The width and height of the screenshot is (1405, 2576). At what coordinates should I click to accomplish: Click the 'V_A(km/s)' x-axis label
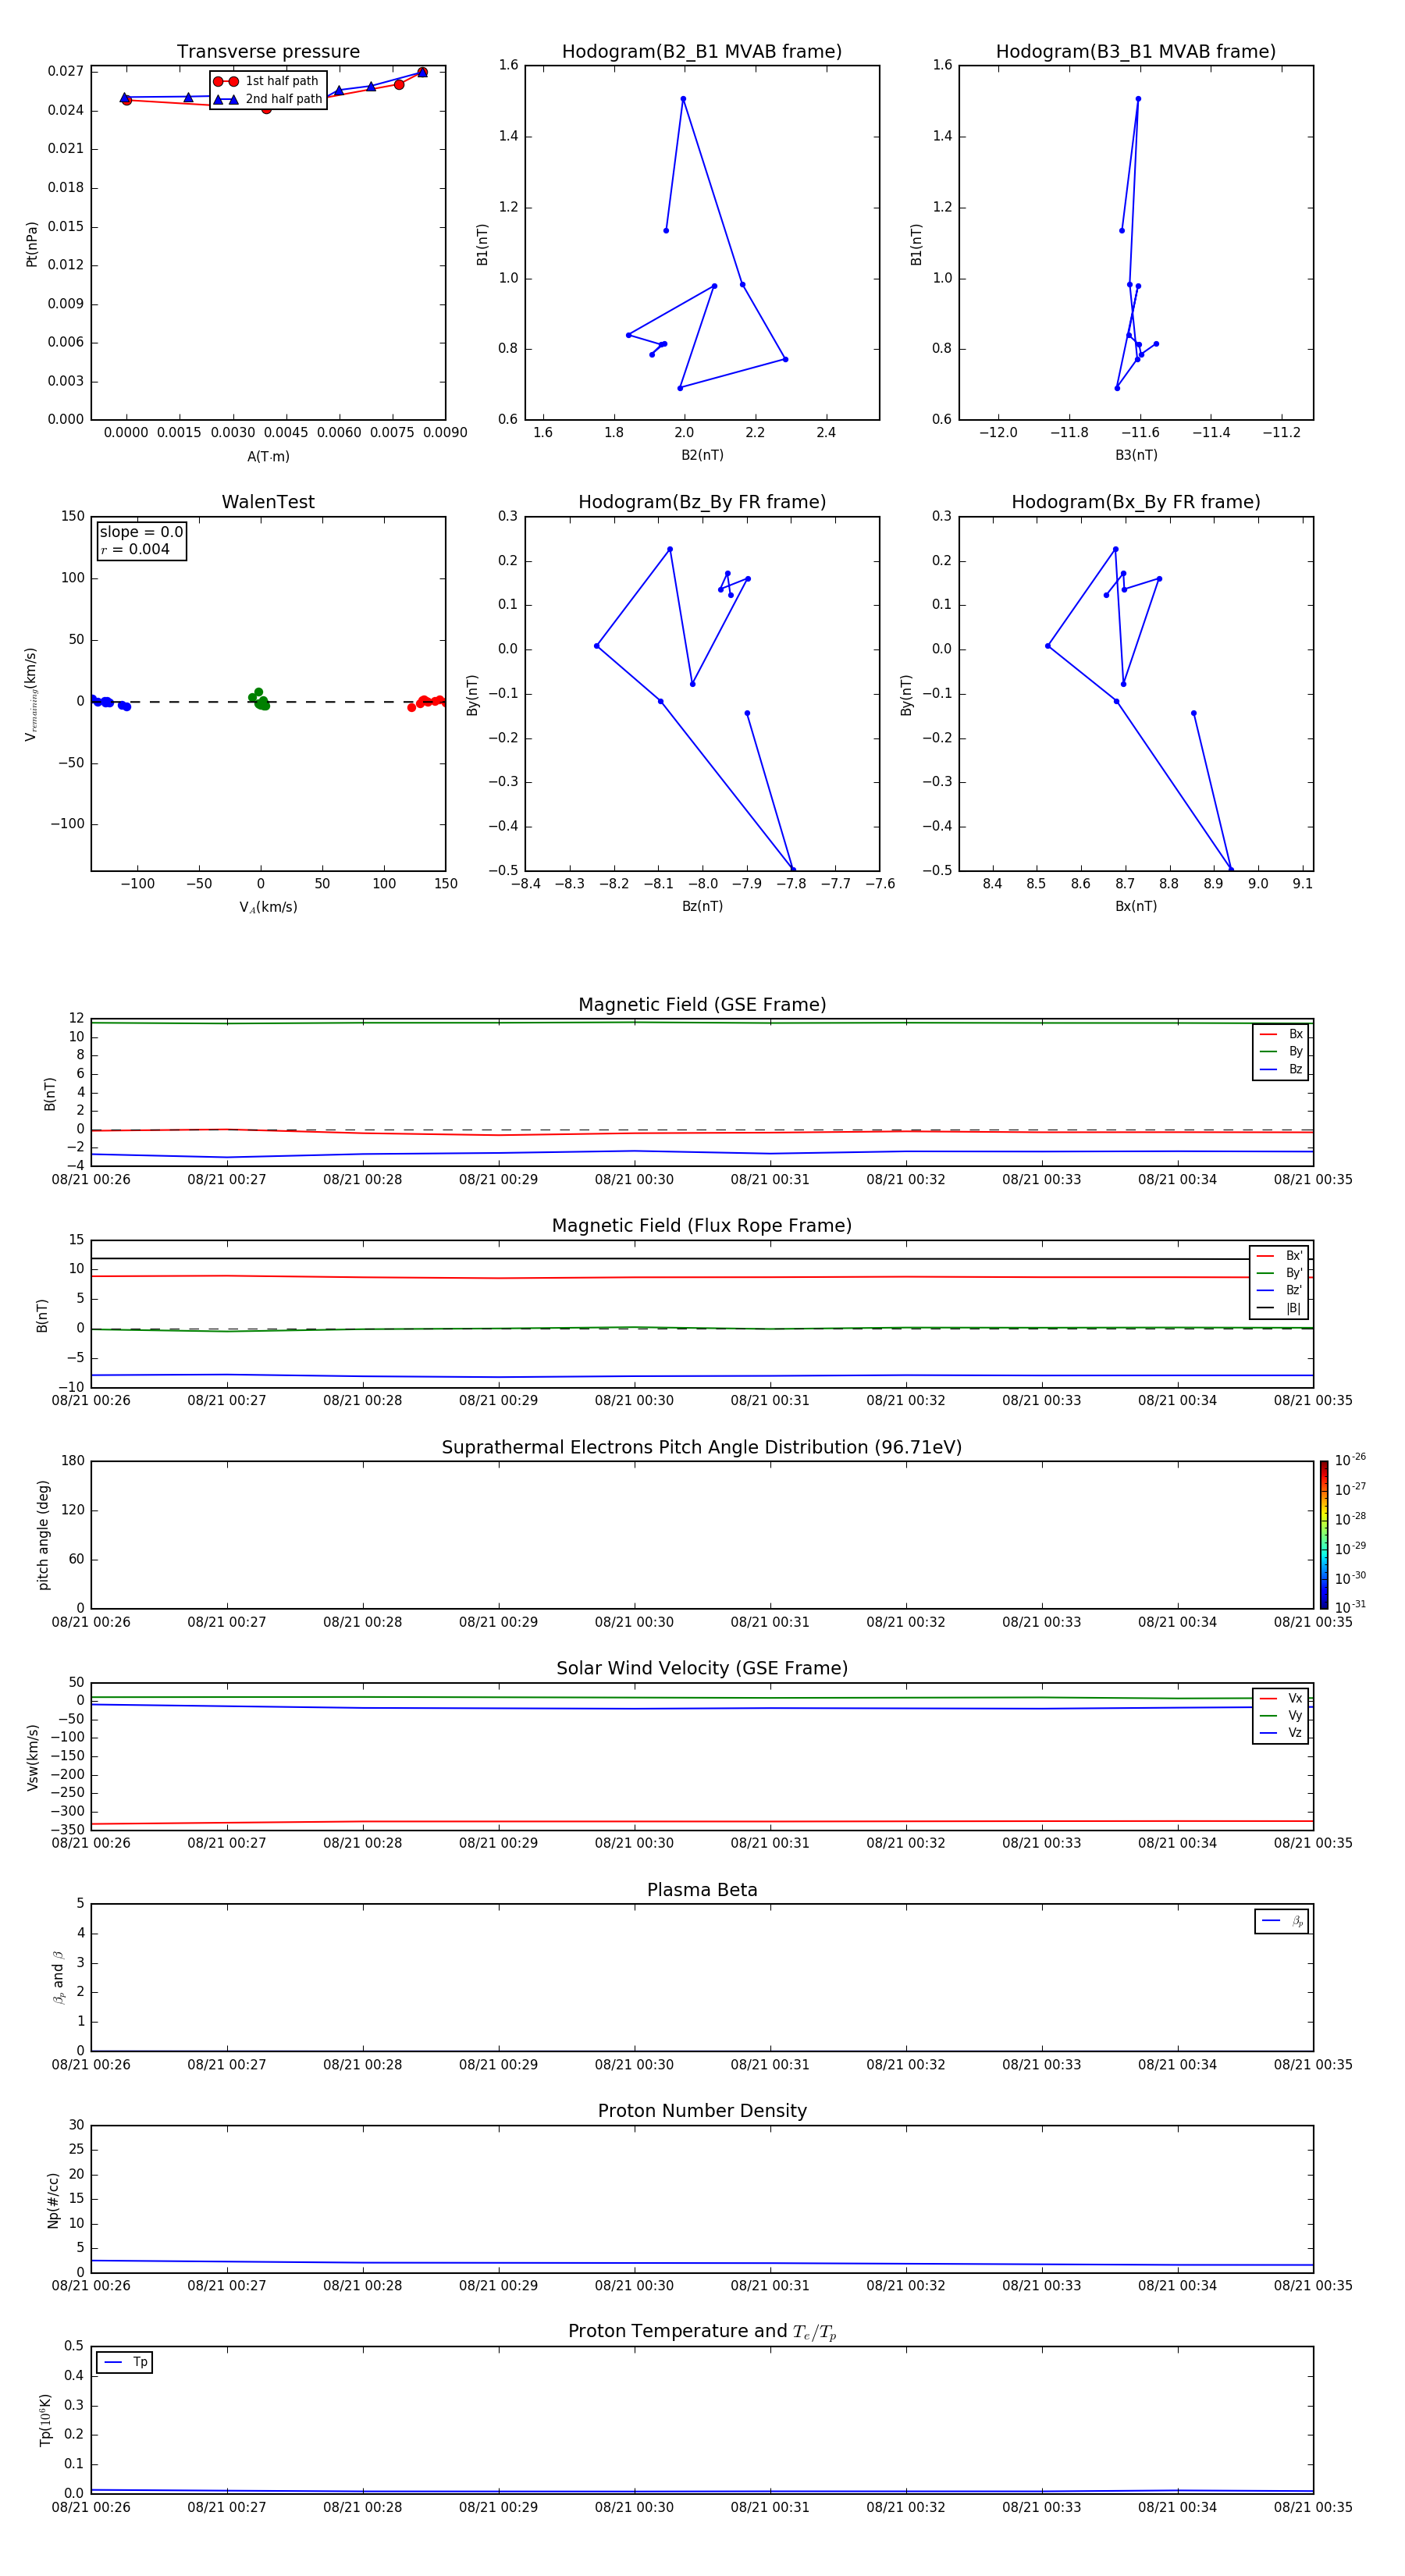(268, 907)
